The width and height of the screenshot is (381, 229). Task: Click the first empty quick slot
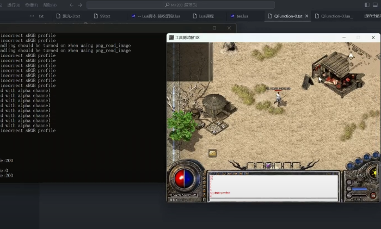pos(251,165)
